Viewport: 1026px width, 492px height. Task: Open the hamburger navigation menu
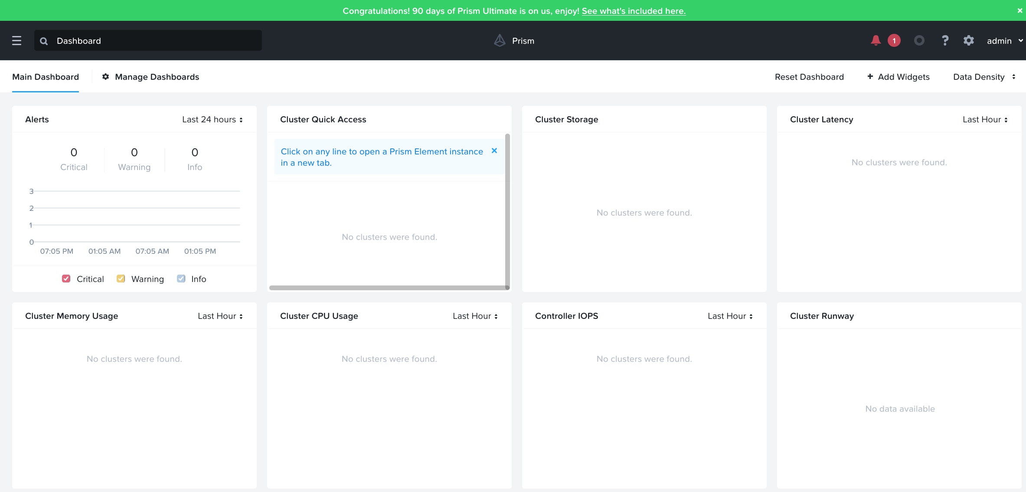pos(16,41)
